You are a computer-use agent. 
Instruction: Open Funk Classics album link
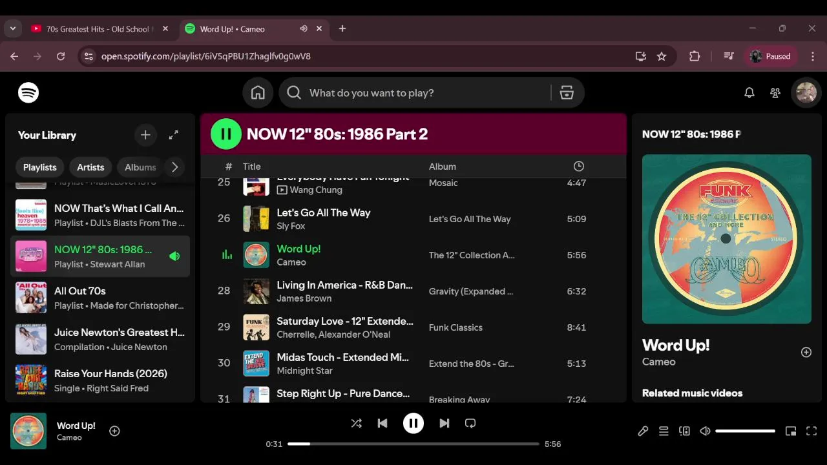455,327
